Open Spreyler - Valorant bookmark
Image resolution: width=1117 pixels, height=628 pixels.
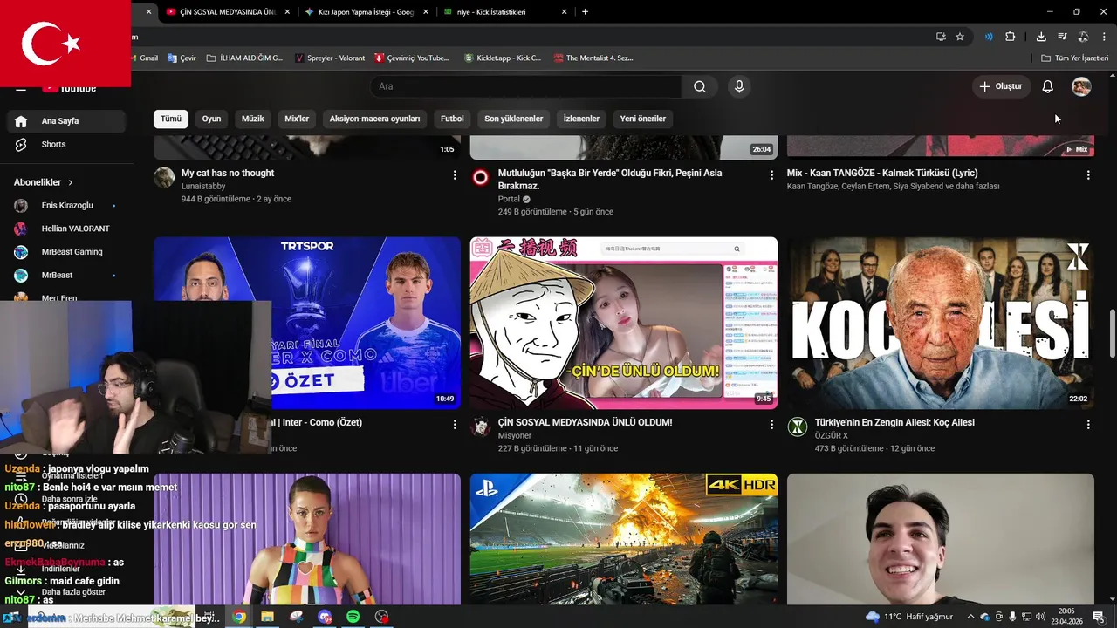(x=330, y=58)
